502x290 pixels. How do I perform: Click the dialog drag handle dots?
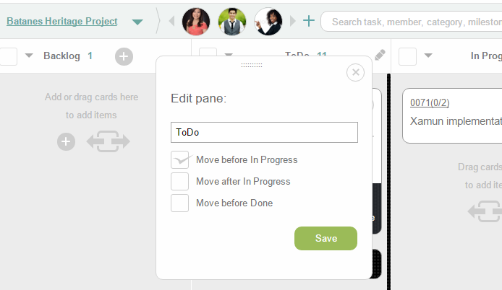point(252,65)
